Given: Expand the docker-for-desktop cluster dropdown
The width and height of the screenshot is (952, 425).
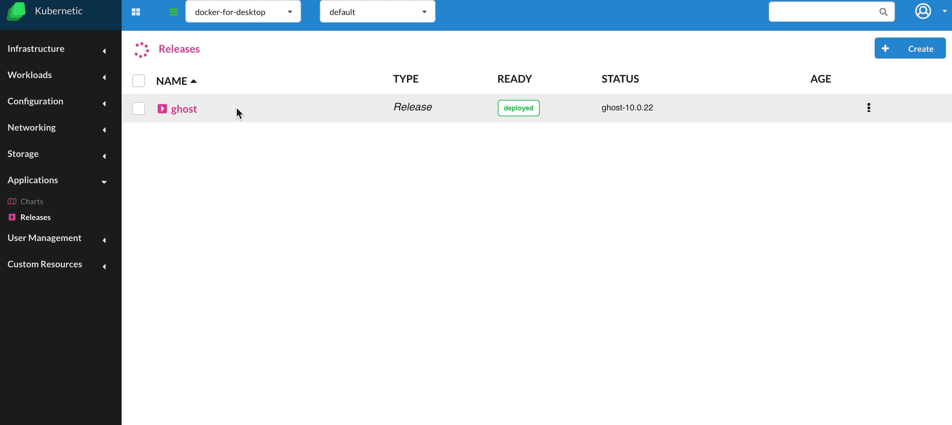Looking at the screenshot, I should click(290, 12).
